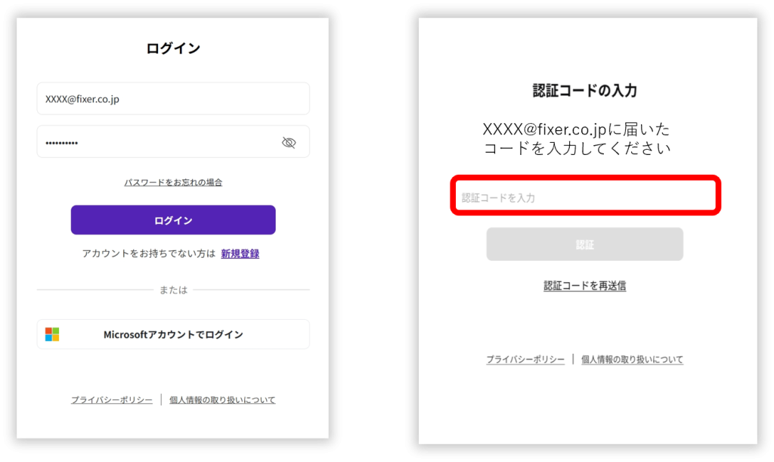Click the 認証コードを入力 field
Screen dimensions: 774x462
click(x=585, y=197)
